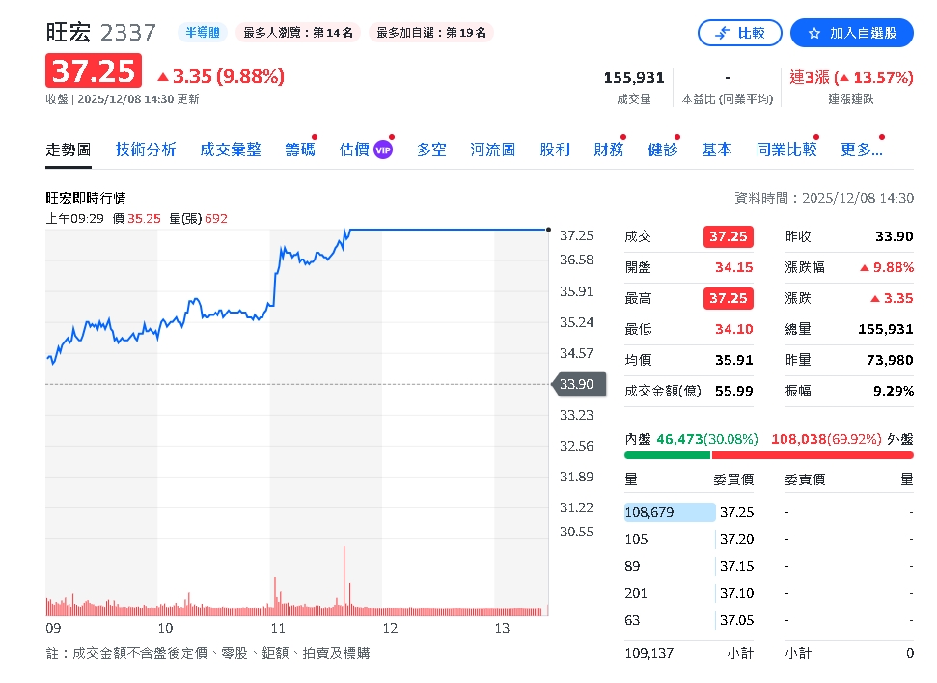Image resolution: width=937 pixels, height=683 pixels.
Task: Click the 內盤外盤 ratio bar
Action: (767, 455)
